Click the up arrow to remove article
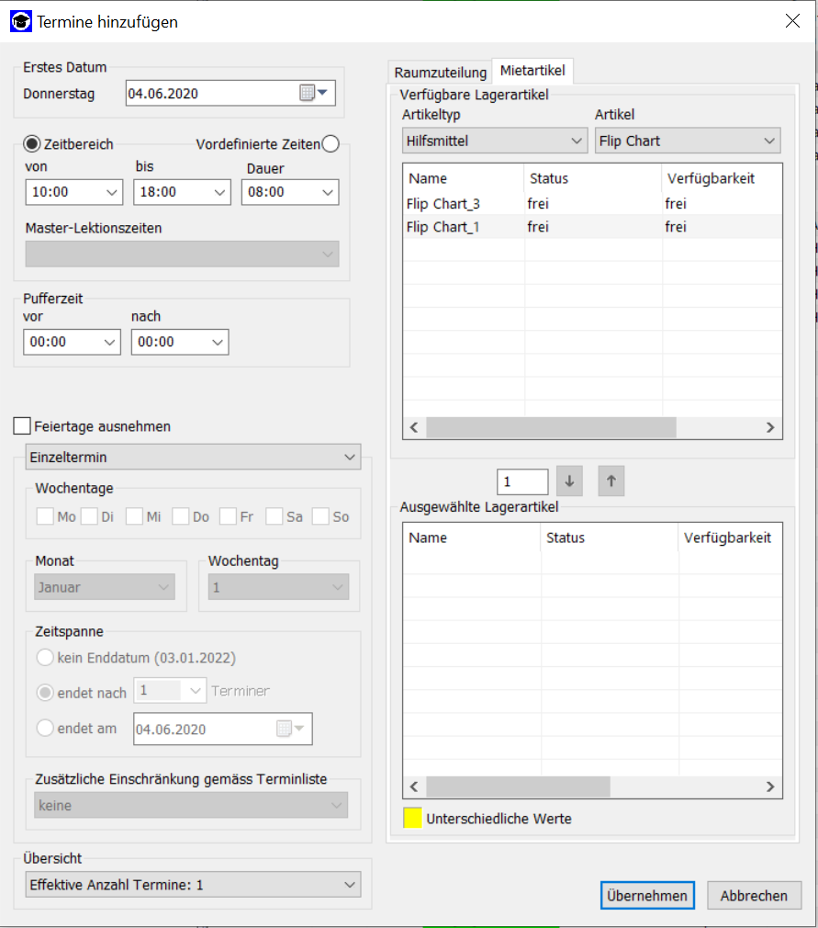The width and height of the screenshot is (818, 928). point(611,481)
